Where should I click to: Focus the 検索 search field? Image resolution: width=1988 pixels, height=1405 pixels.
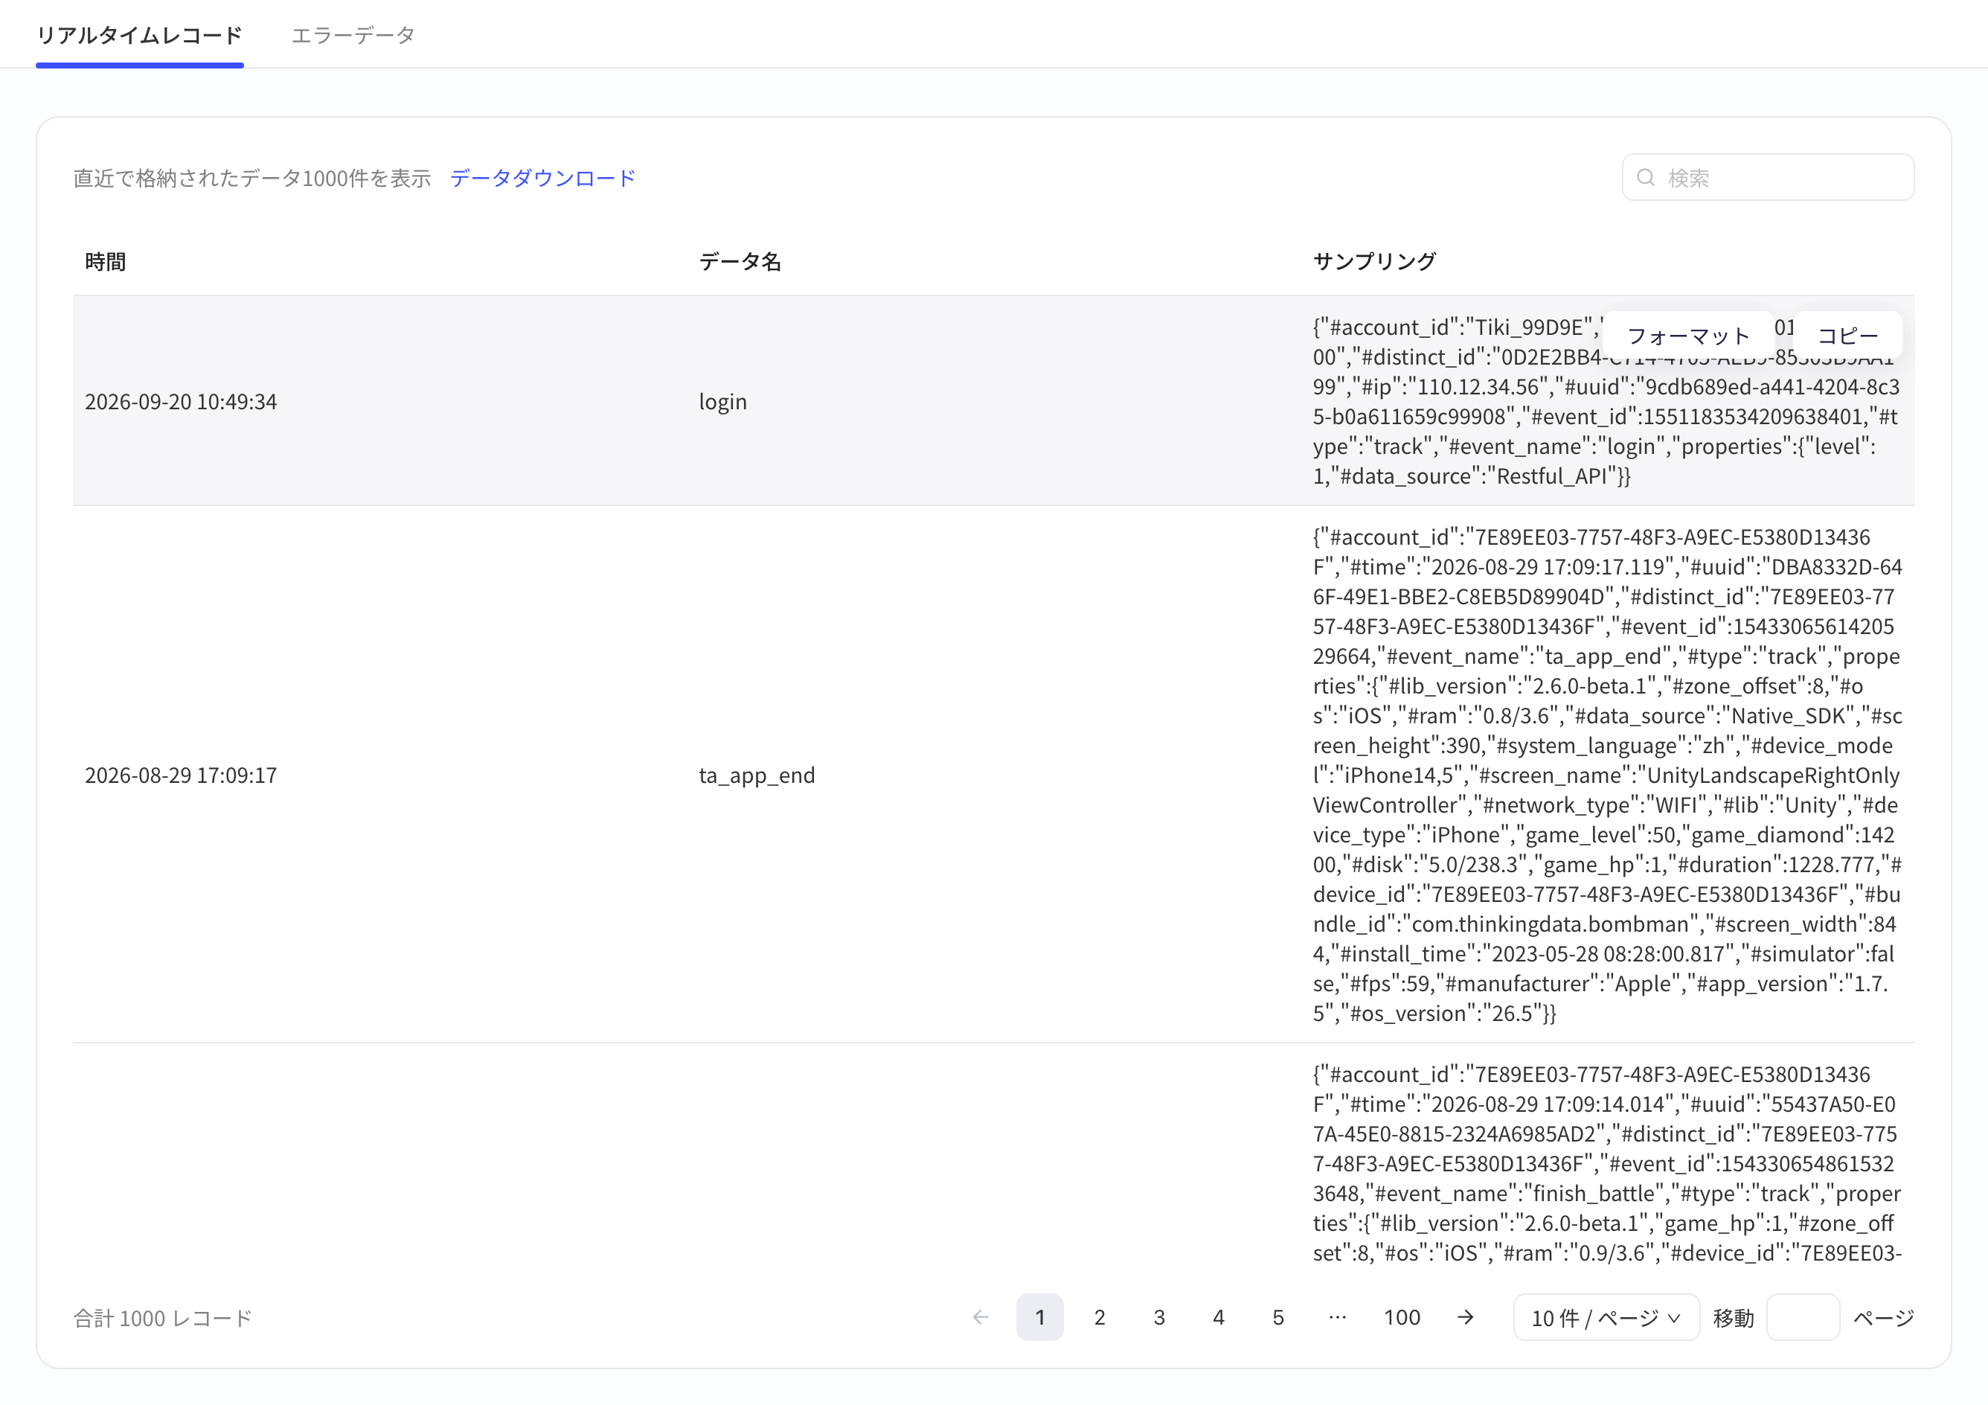(1768, 178)
